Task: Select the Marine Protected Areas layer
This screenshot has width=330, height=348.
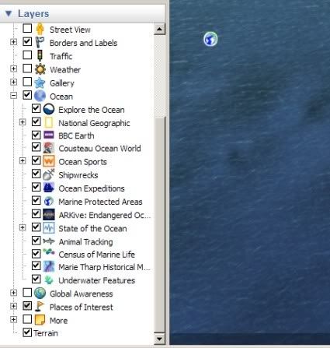Action: pos(100,202)
